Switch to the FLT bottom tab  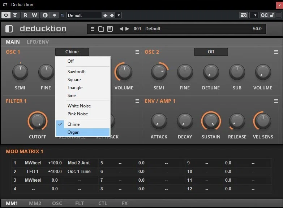(x=80, y=204)
